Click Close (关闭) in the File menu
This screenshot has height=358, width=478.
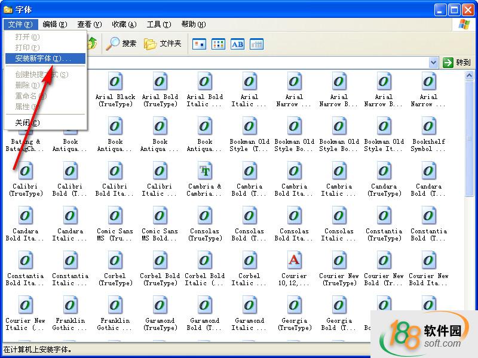tap(27, 123)
